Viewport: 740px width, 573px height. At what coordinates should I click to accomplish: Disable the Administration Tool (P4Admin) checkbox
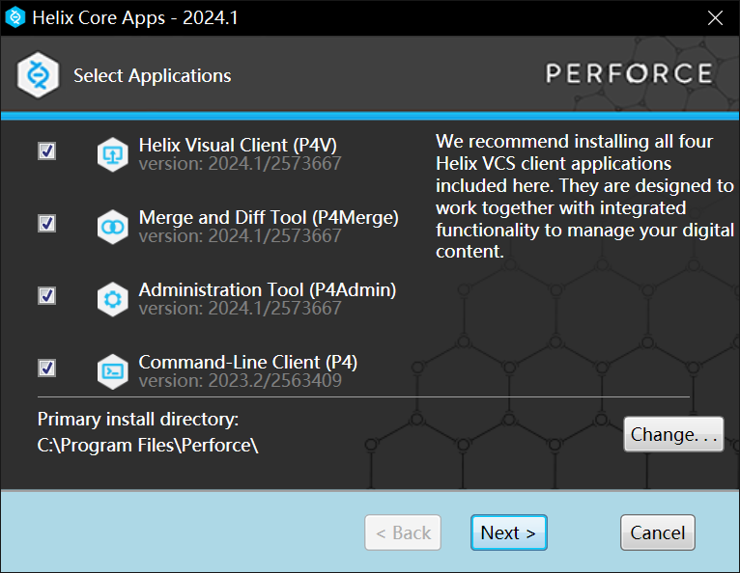tap(46, 296)
